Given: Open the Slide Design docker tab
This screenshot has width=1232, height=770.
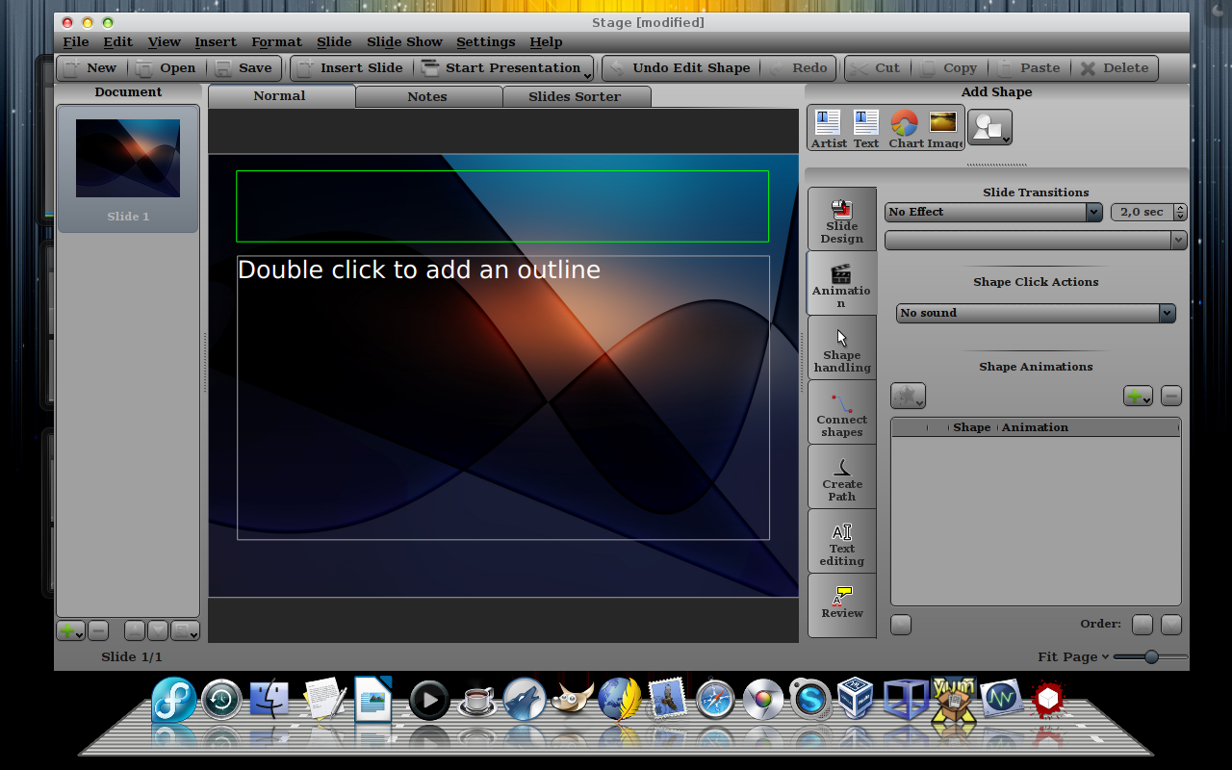Looking at the screenshot, I should 842,219.
